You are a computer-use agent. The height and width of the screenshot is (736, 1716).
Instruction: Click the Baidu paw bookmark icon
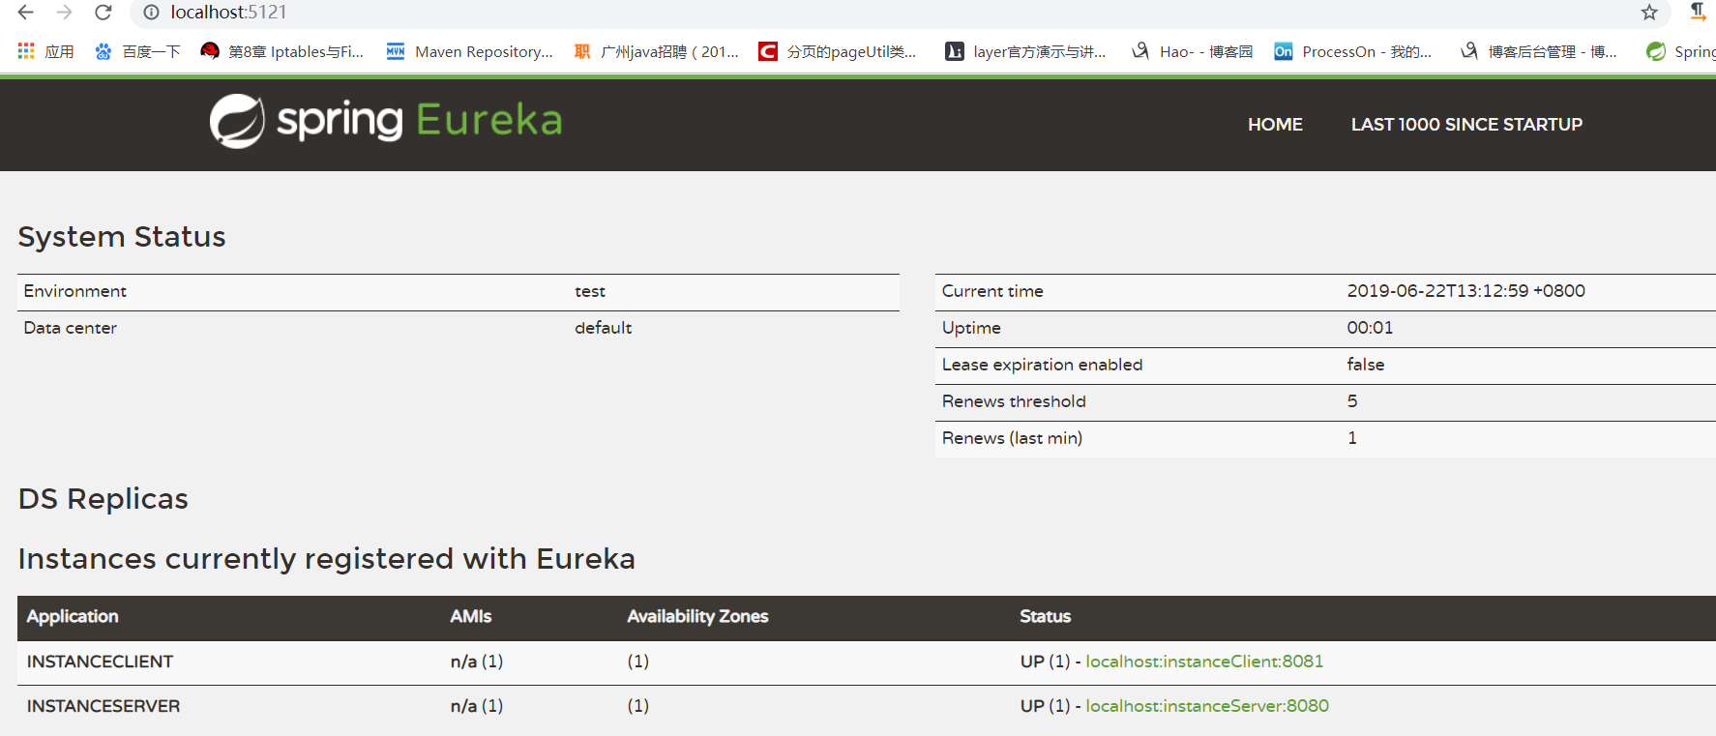point(104,51)
